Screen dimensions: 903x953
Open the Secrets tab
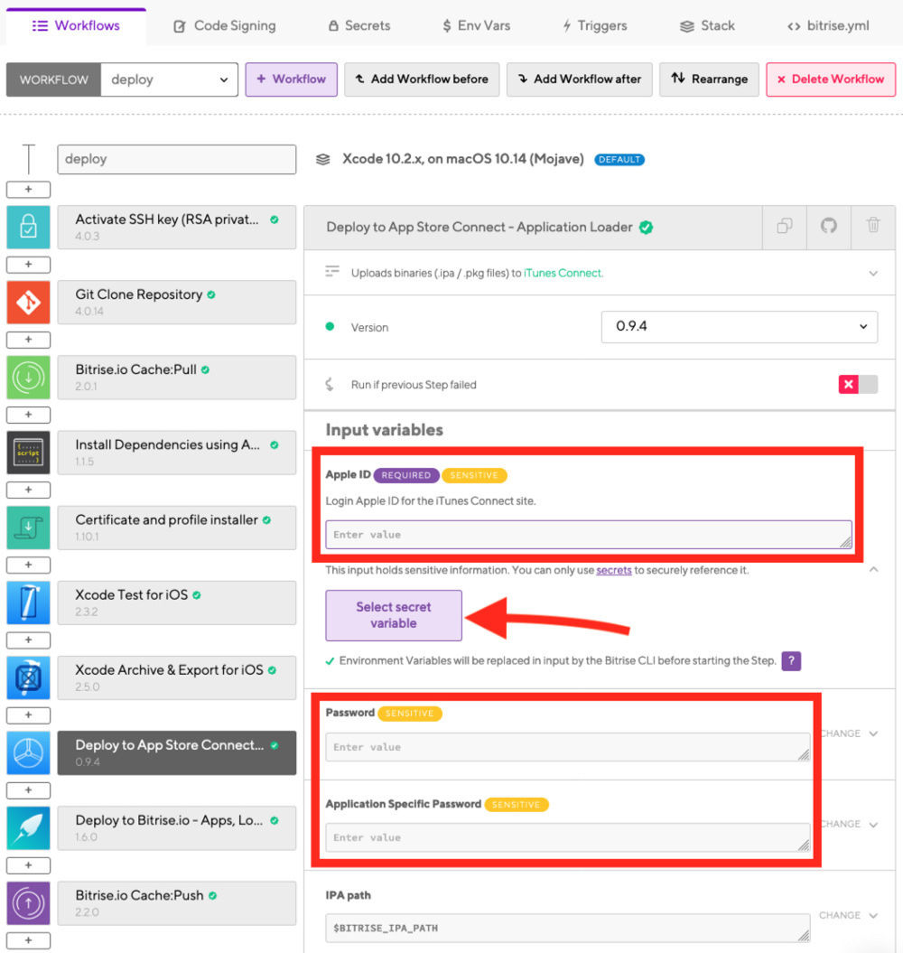click(x=359, y=26)
